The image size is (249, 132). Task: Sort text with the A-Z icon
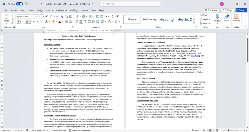113,17
